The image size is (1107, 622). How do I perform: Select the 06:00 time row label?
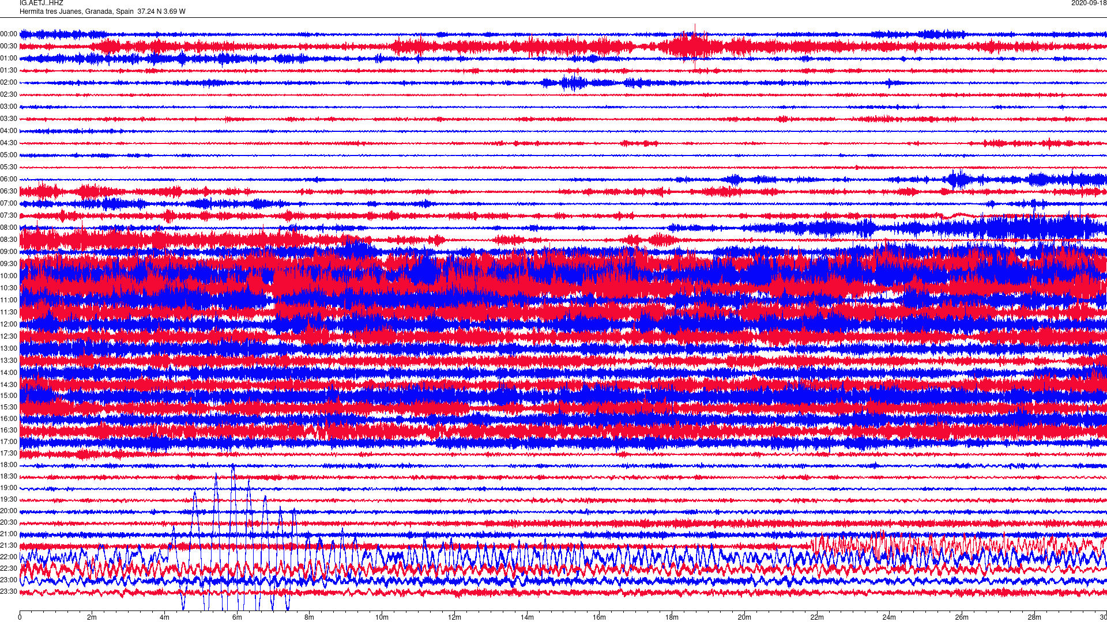coord(9,180)
